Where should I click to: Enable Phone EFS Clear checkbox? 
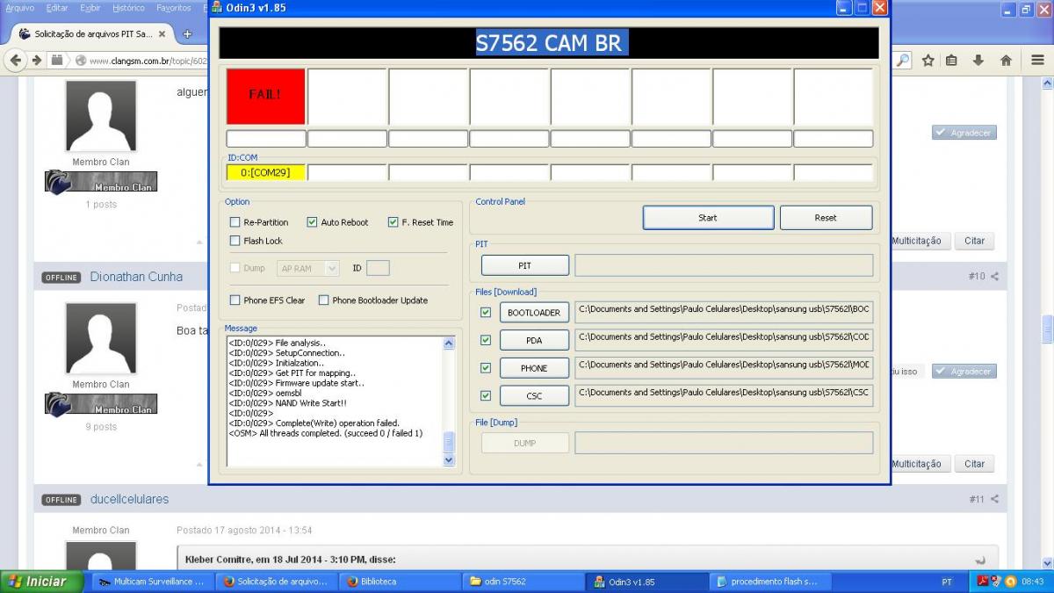(235, 300)
